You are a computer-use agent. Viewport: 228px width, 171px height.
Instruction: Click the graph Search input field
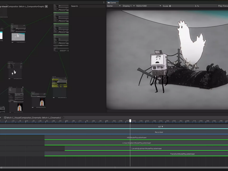[92, 6]
